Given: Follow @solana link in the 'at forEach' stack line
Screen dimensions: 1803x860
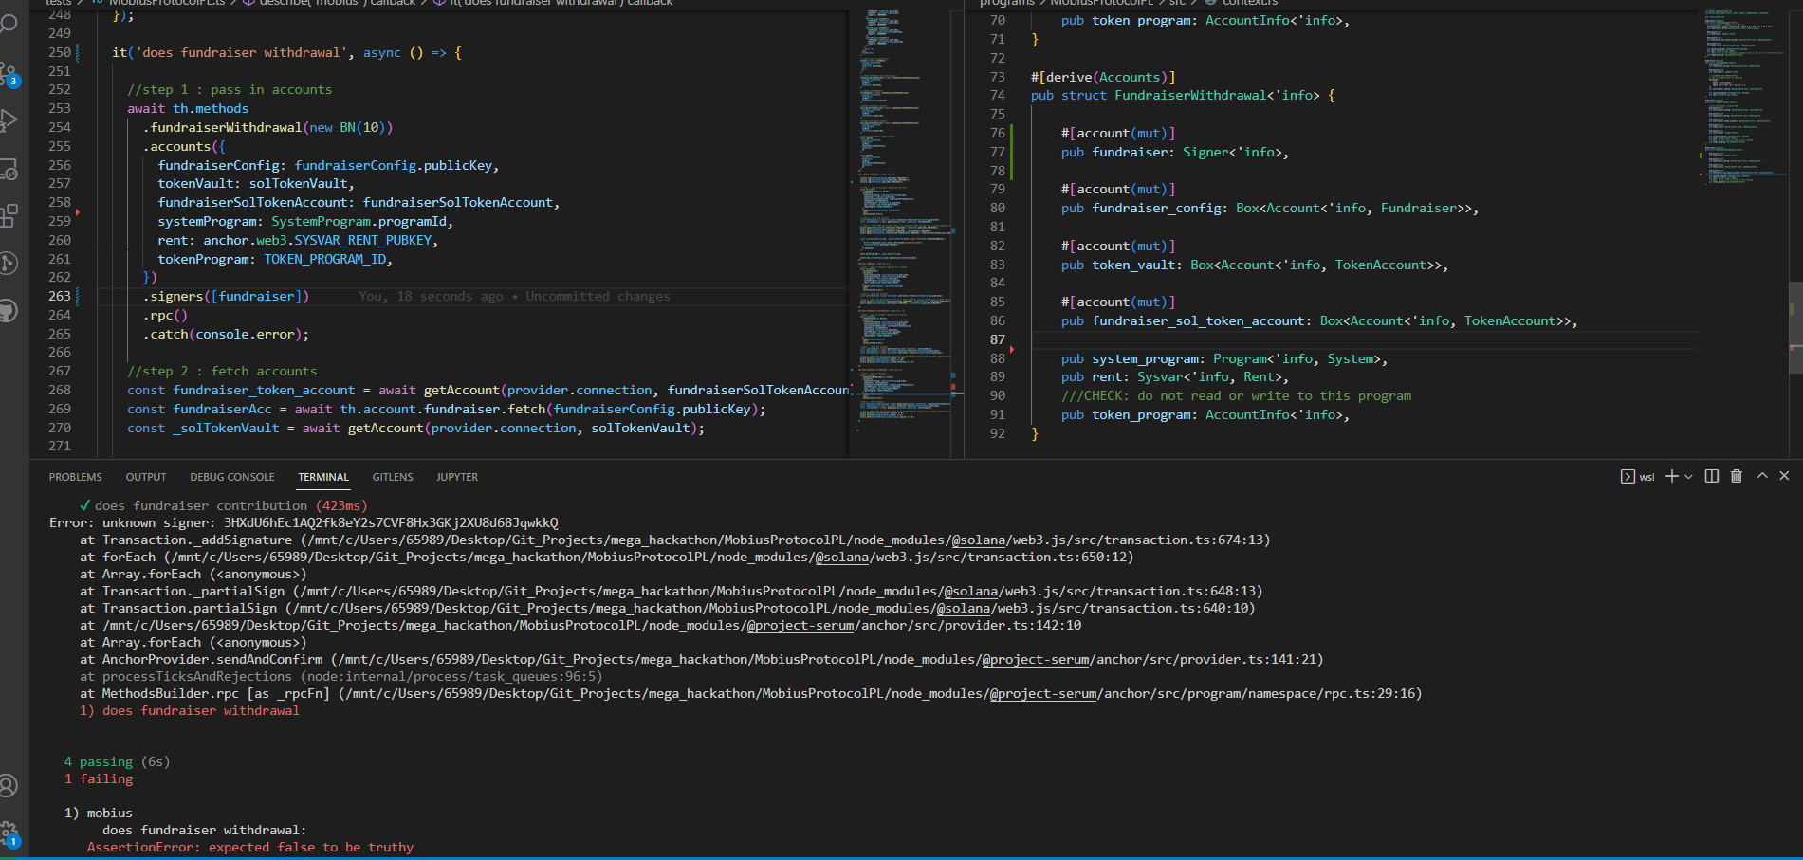Looking at the screenshot, I should click(841, 557).
